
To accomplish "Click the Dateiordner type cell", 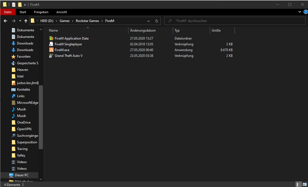I will tap(183, 38).
